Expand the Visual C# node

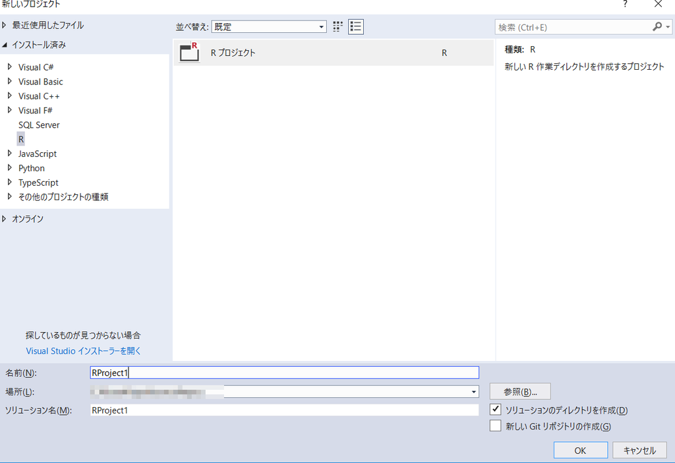point(9,67)
